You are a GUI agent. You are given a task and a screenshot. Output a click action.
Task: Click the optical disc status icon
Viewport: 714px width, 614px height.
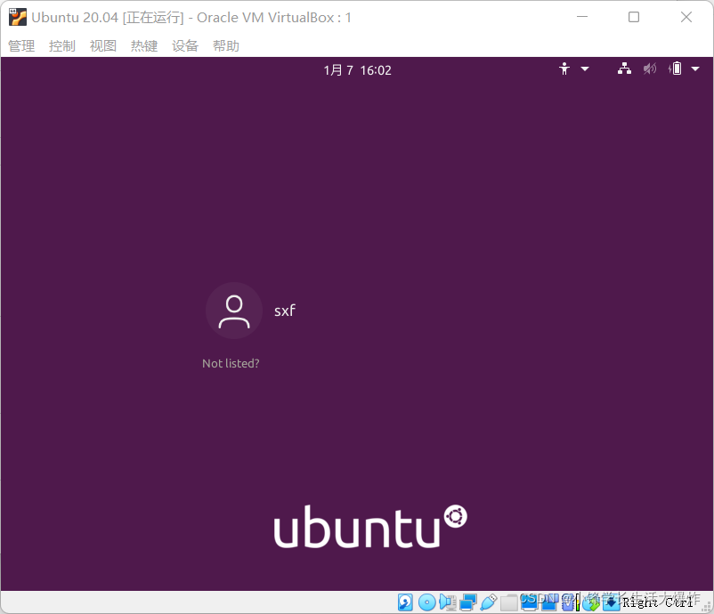coord(427,602)
